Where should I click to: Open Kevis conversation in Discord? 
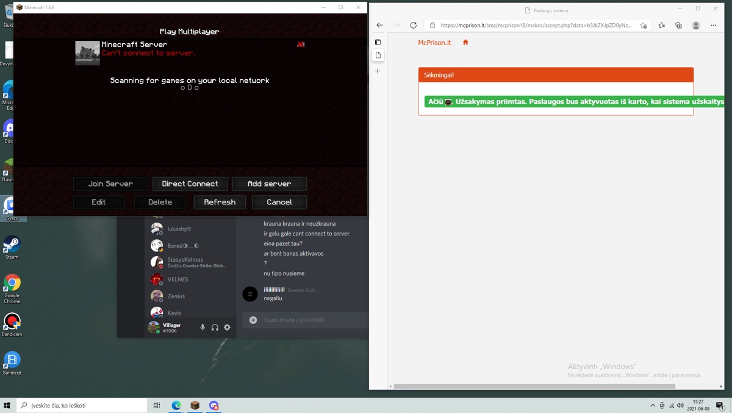(x=191, y=312)
